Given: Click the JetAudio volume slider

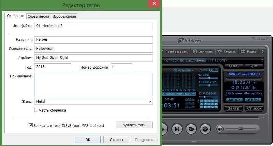Looking at the screenshot, I should point(241,129).
